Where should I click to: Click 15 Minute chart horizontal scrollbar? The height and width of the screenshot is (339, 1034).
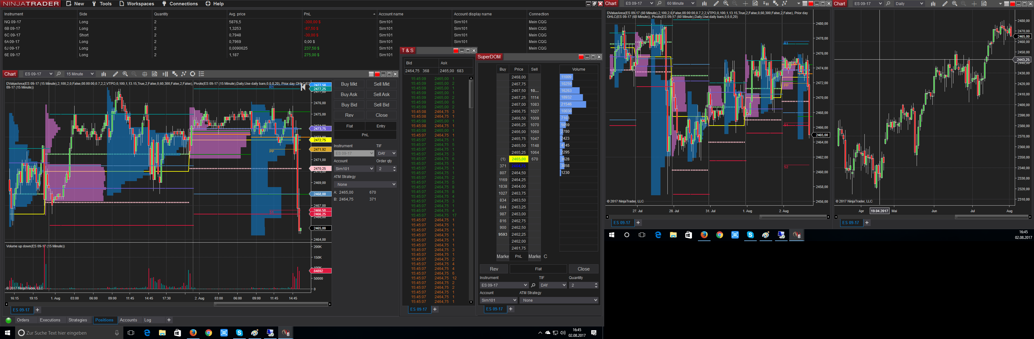point(271,304)
